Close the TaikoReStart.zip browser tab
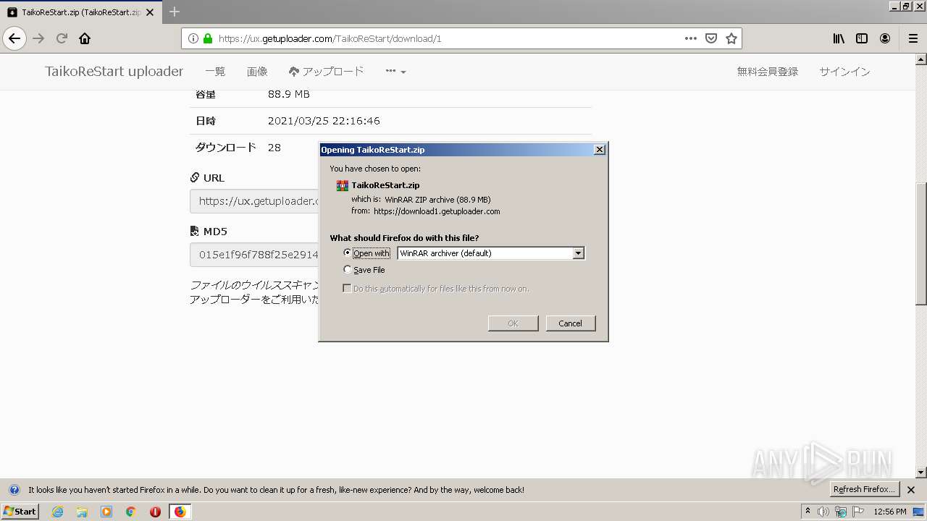Image resolution: width=927 pixels, height=521 pixels. [x=151, y=12]
